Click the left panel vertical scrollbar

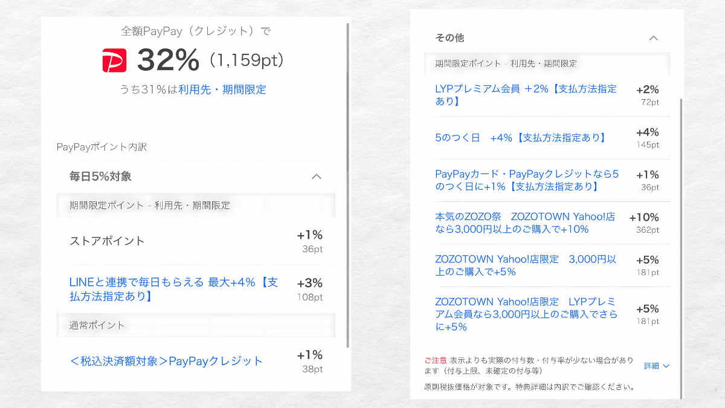347,181
